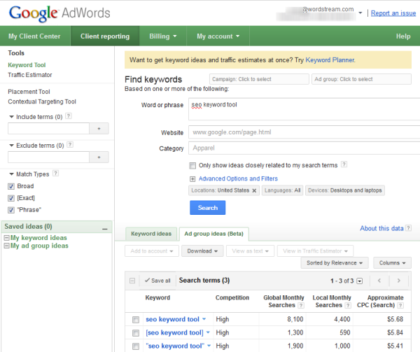This screenshot has width=420, height=352.
Task: Toggle the [Exact] match type checkbox
Action: [x=11, y=198]
